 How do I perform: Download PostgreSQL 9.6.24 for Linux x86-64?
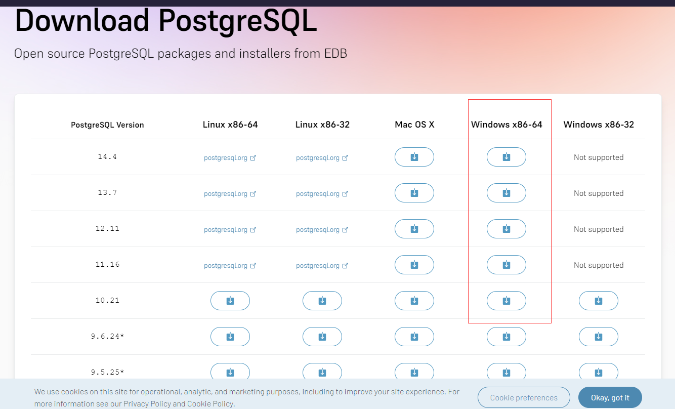(x=230, y=337)
